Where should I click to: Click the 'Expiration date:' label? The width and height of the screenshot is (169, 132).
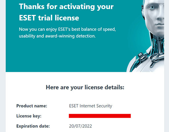tap(33, 126)
